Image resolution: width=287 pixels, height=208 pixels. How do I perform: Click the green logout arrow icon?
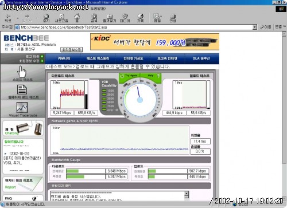(x=42, y=56)
